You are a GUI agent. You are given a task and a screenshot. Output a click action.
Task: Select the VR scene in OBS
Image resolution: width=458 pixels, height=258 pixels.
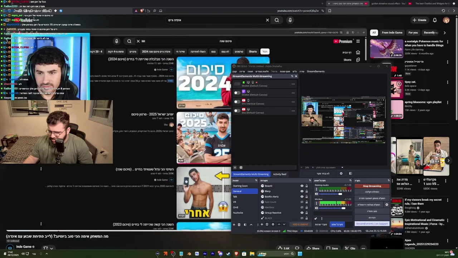pyautogui.click(x=244, y=202)
